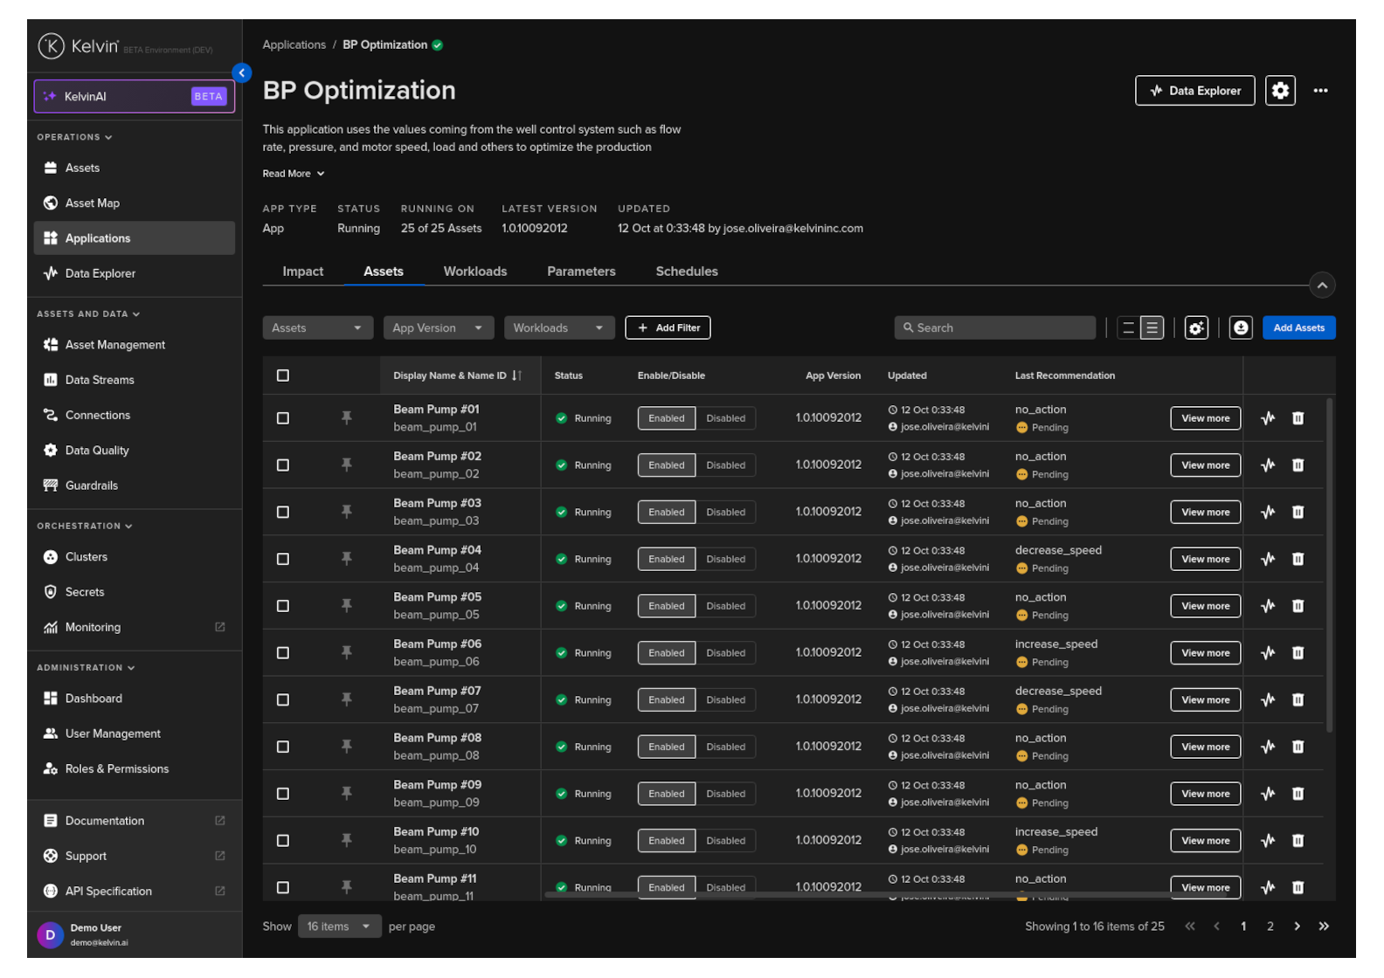Delete Beam Pump #01 using the trash icon

pyautogui.click(x=1297, y=418)
